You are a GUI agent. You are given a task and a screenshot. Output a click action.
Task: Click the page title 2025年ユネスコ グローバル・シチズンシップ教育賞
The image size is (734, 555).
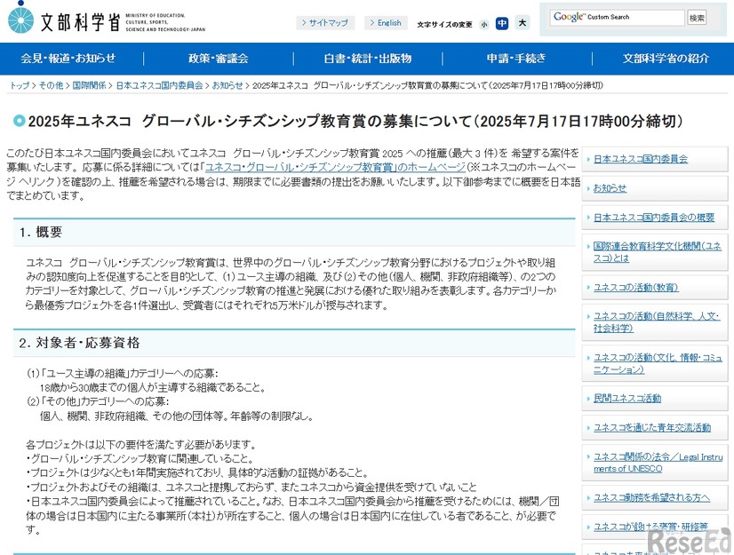(x=355, y=121)
